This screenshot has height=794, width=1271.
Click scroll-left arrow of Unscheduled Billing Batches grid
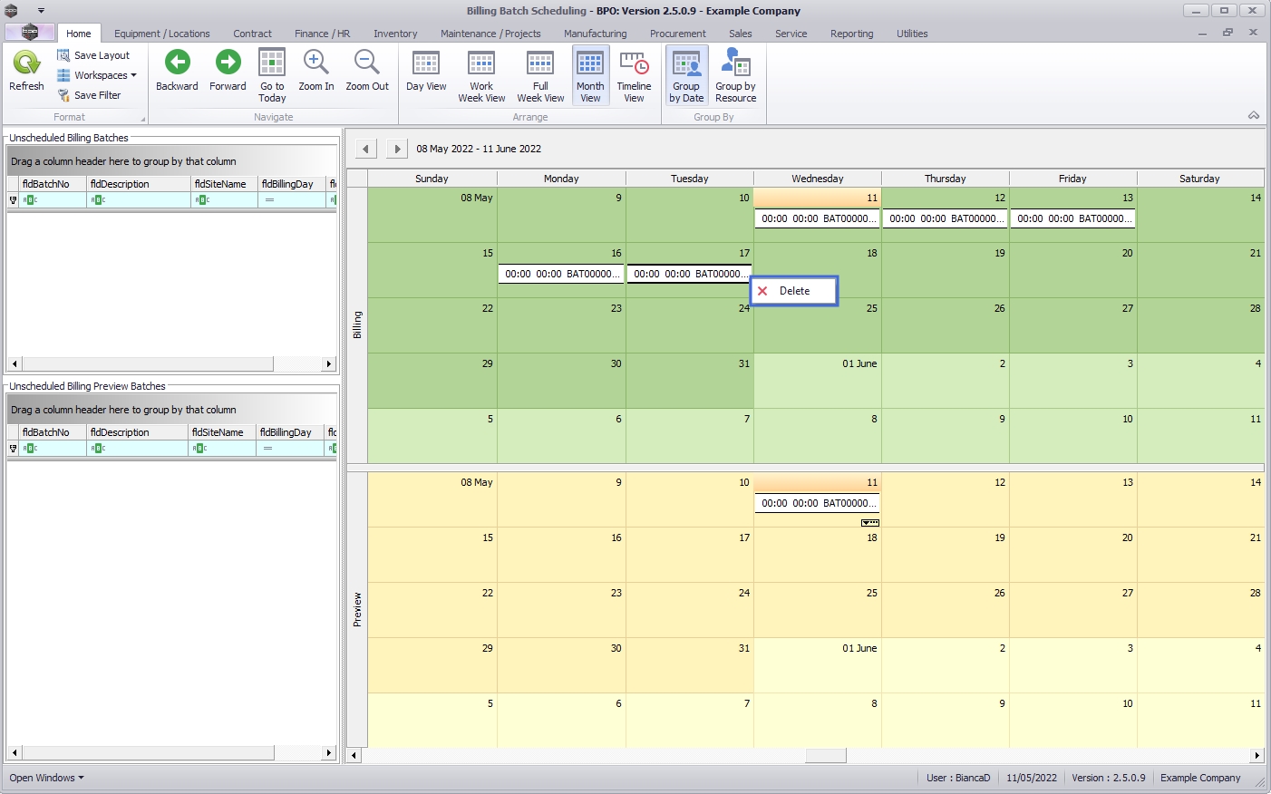tap(15, 363)
